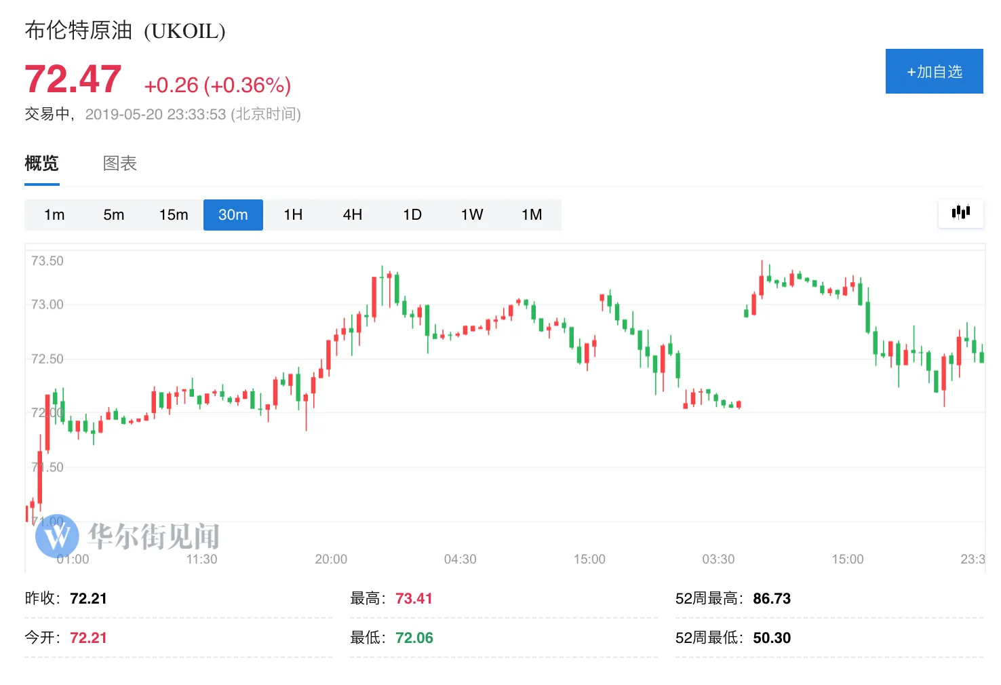The width and height of the screenshot is (1001, 685).
Task: Select the 15m timeframe
Action: click(x=174, y=215)
